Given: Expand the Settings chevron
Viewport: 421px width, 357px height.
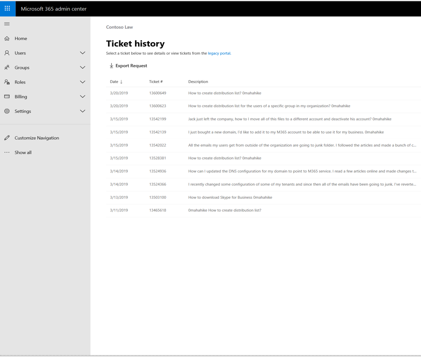Looking at the screenshot, I should click(83, 111).
